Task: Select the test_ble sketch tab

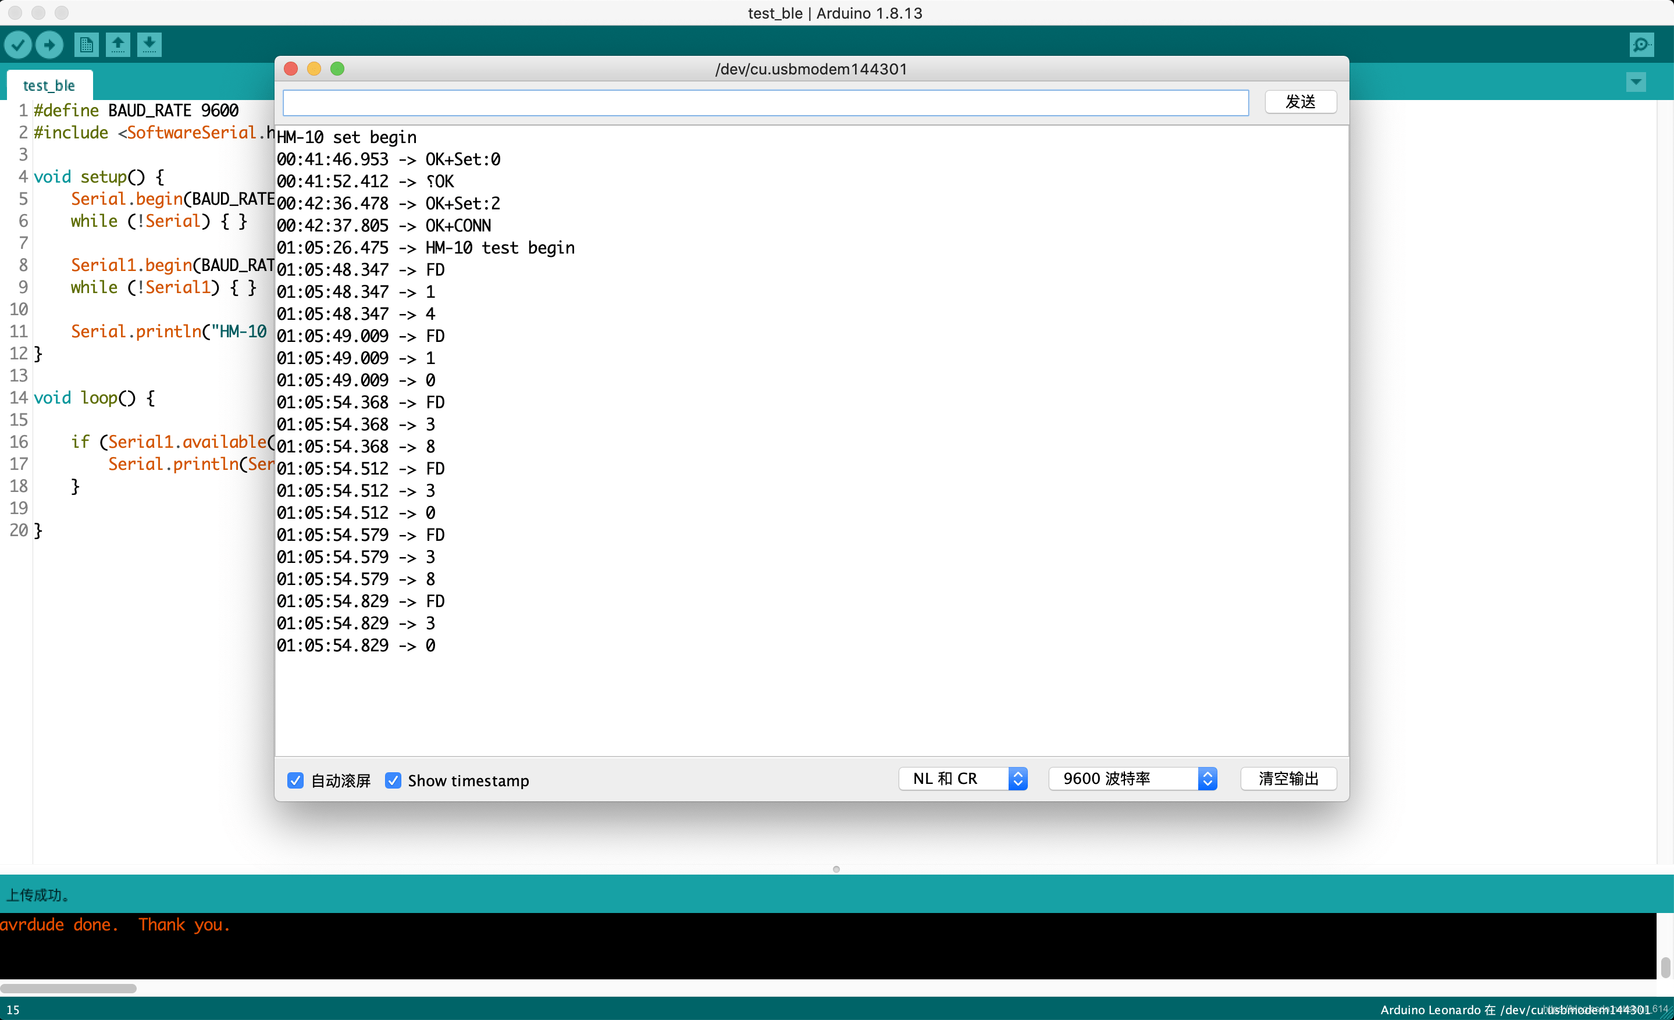Action: 49,85
